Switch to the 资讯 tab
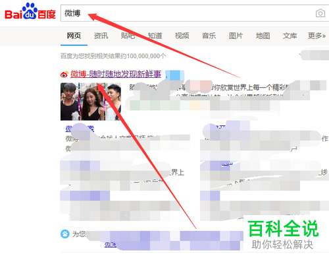Screen dimensions: 329x258 (101, 36)
